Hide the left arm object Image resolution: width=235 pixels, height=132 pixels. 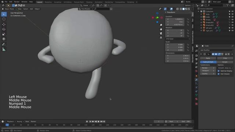tap(232, 28)
